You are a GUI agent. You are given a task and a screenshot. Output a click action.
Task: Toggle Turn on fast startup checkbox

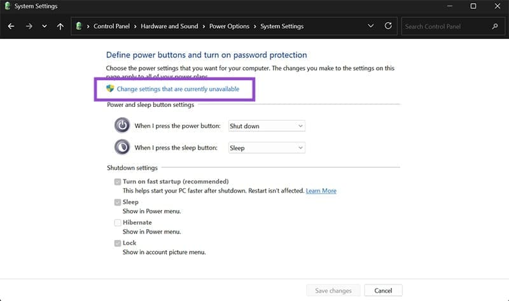click(x=118, y=182)
